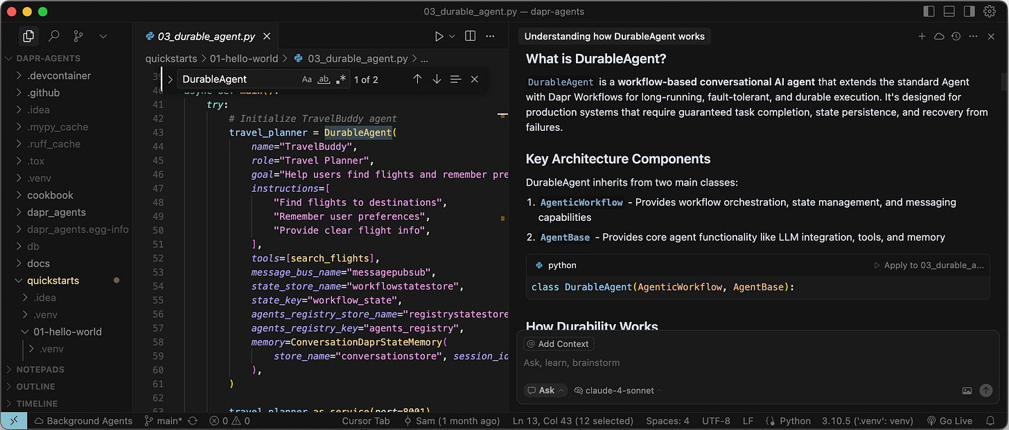Click the Run Python File play button

tap(439, 36)
